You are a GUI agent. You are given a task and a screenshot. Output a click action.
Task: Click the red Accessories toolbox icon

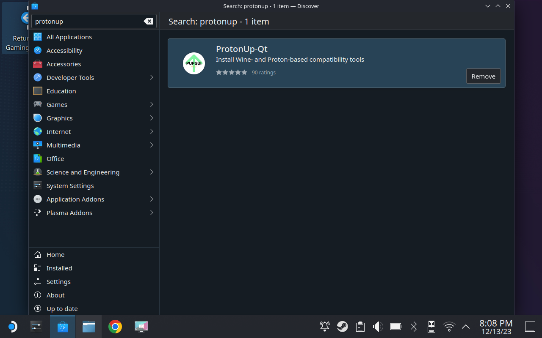[x=38, y=64]
